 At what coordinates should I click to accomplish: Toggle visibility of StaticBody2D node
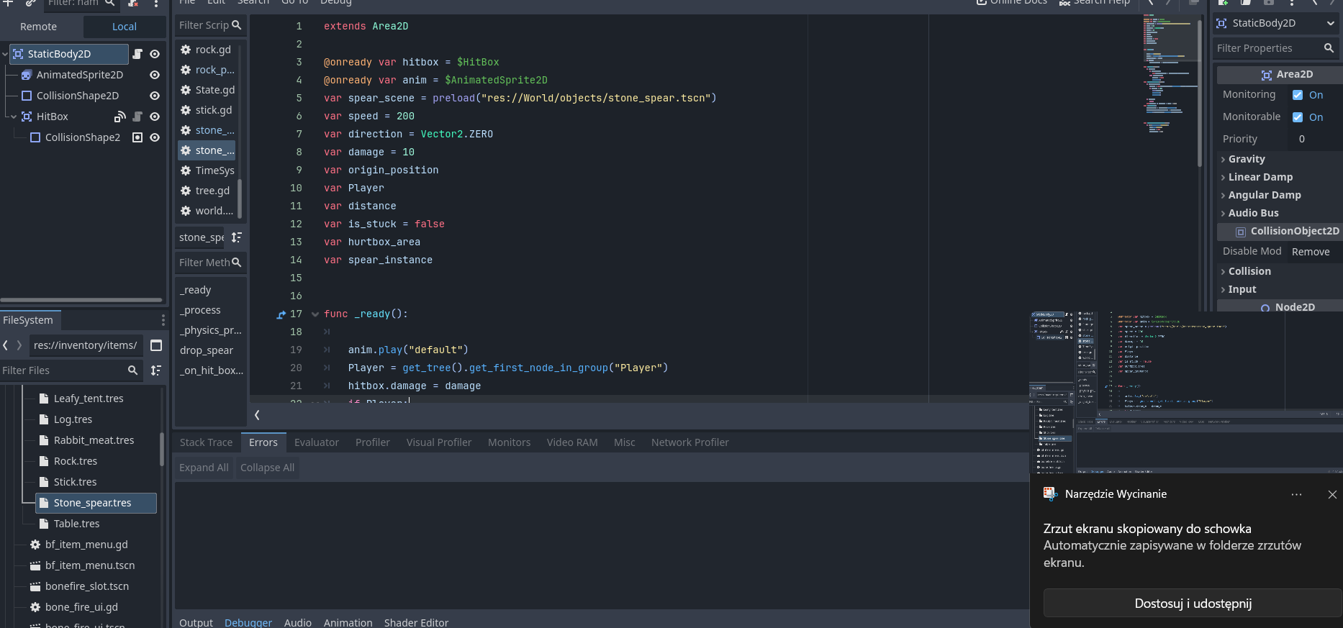pyautogui.click(x=155, y=54)
